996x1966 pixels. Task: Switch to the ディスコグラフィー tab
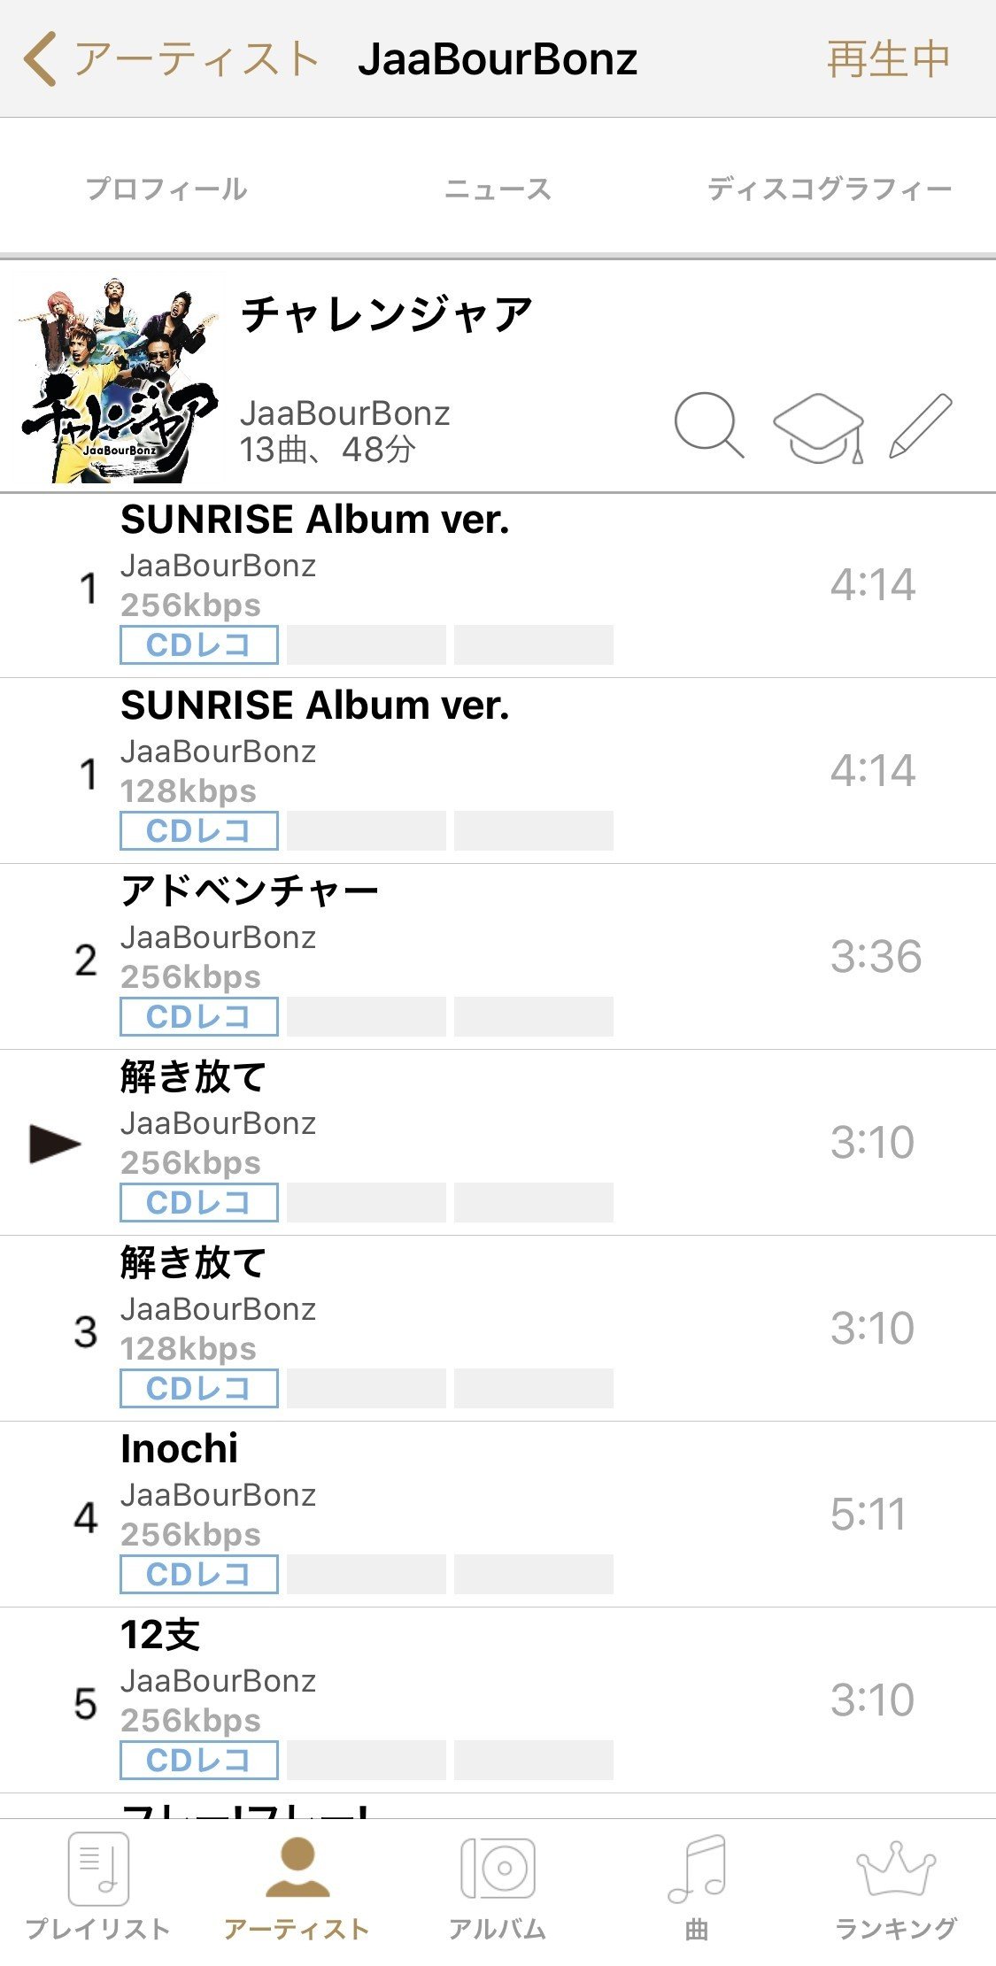[x=830, y=189]
